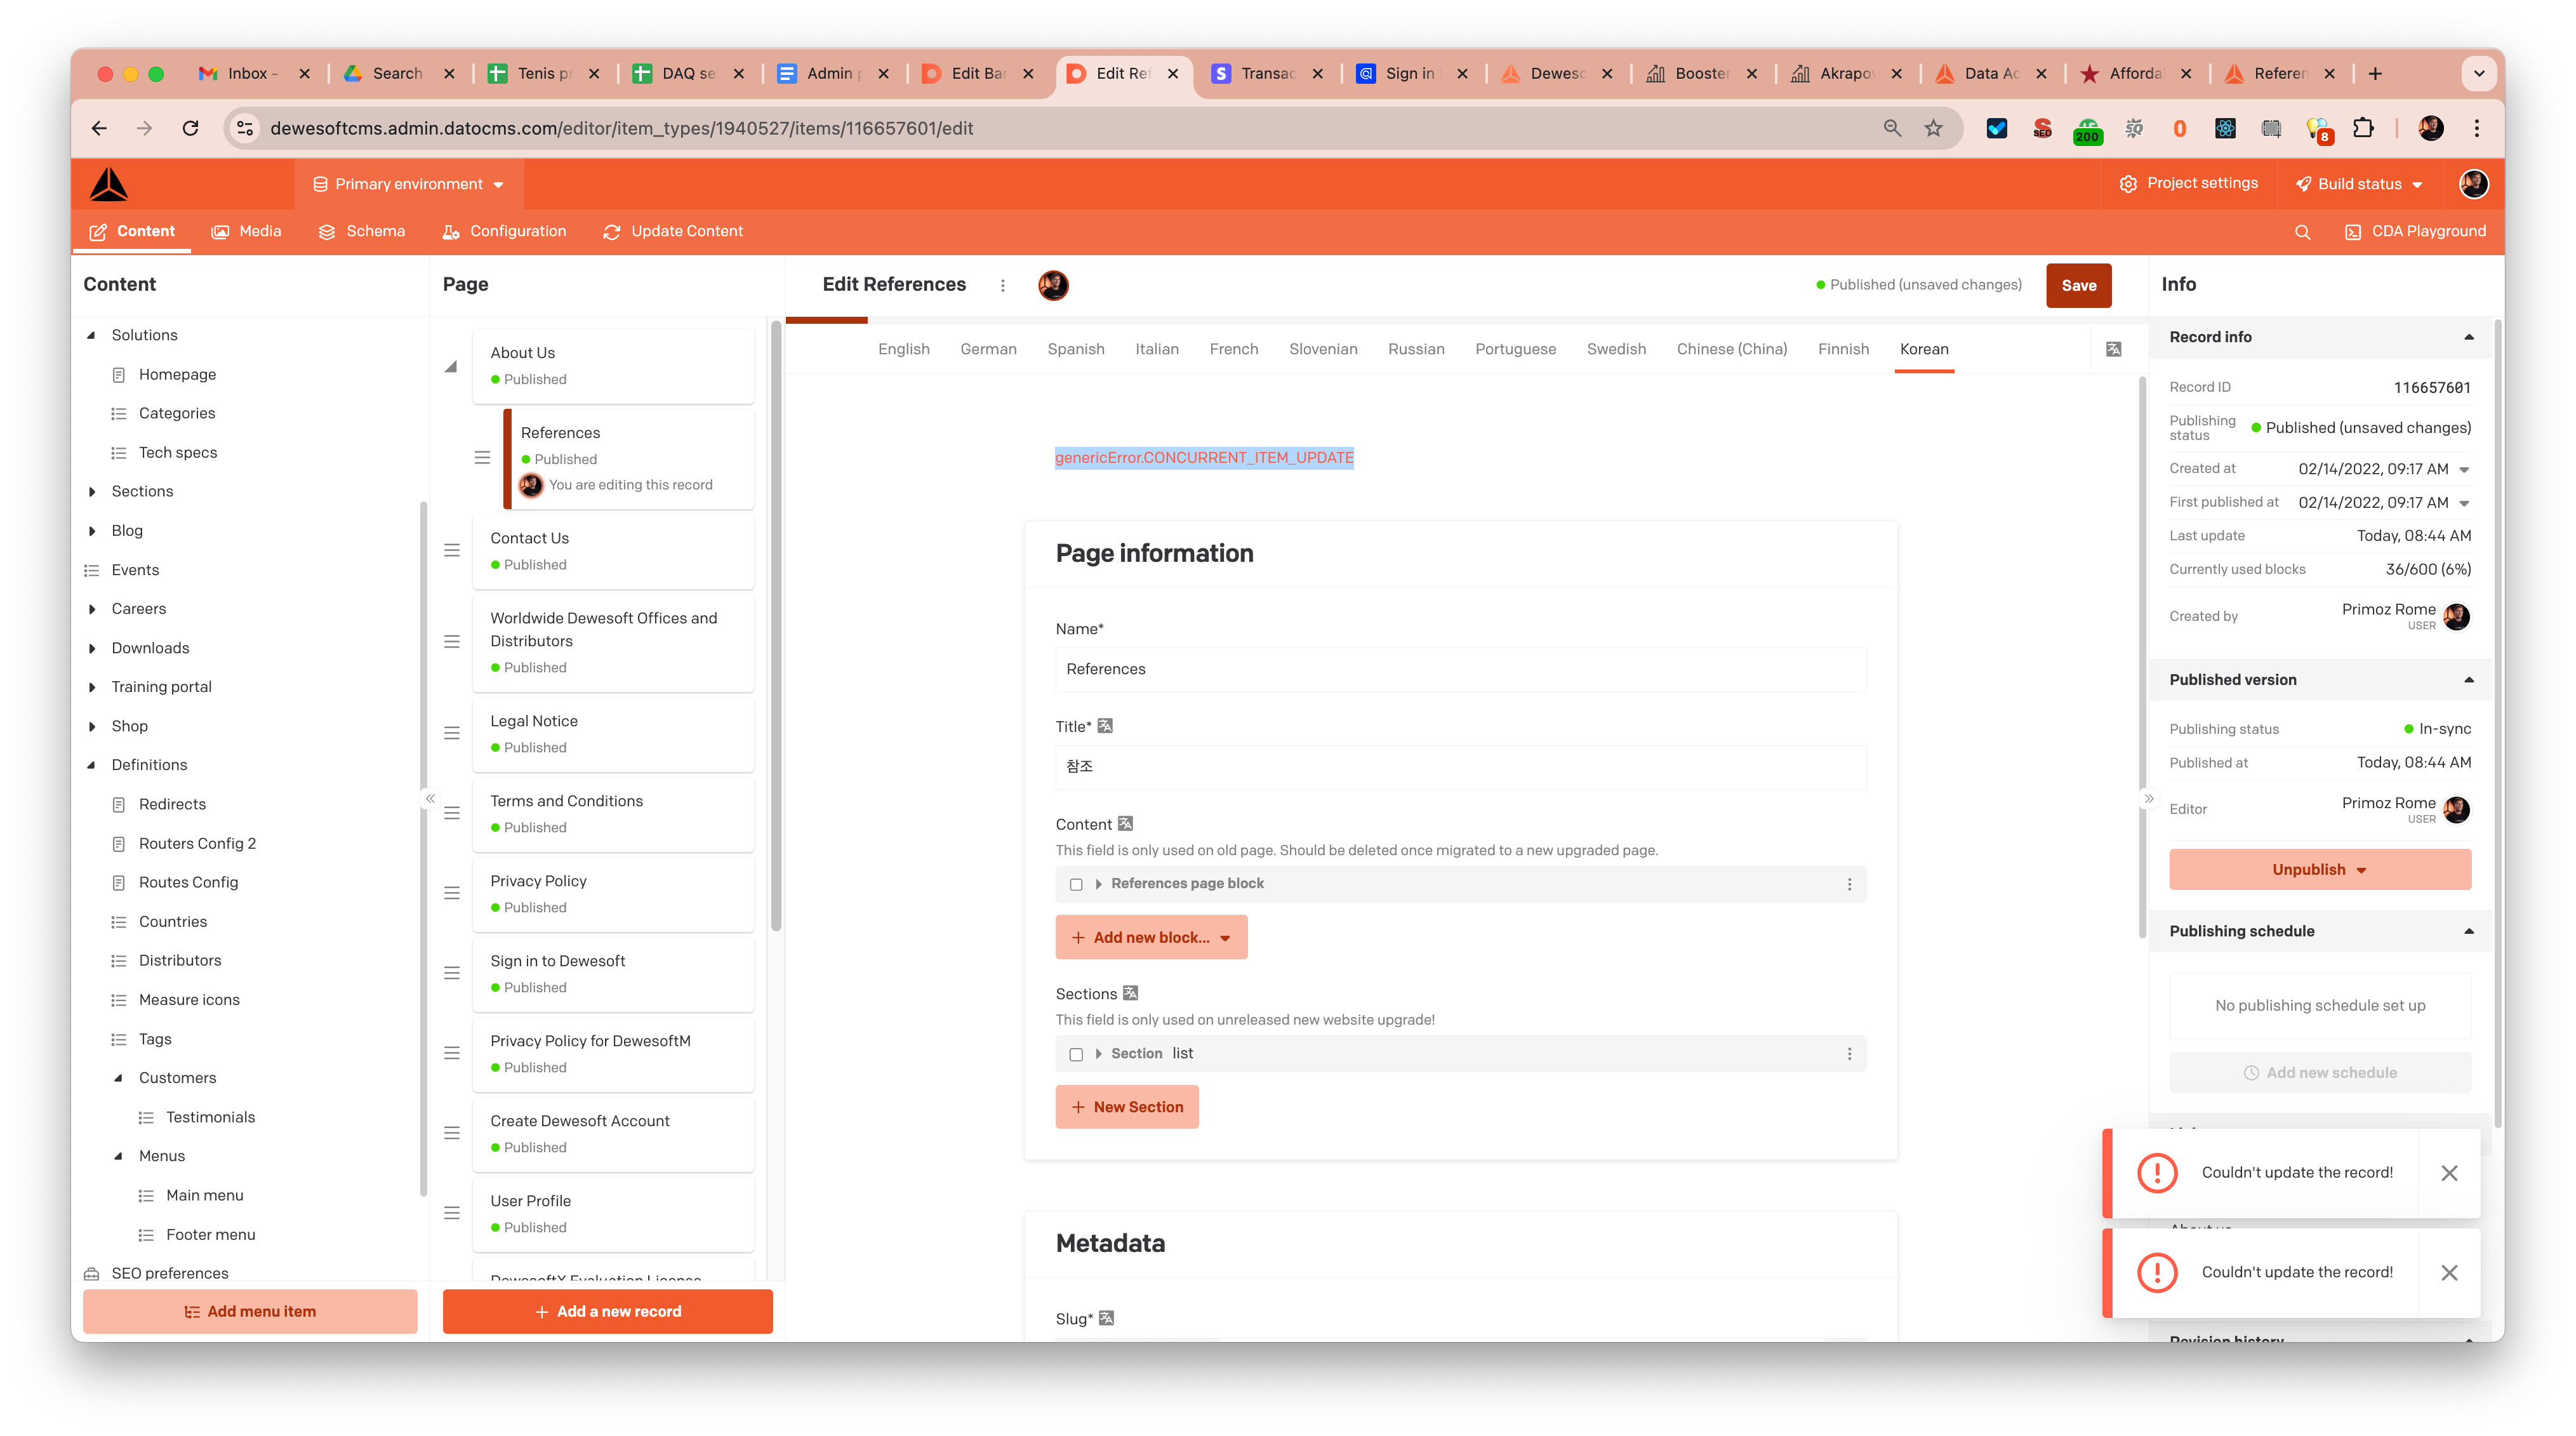Open Primary environment dropdown
Viewport: 2576px width, 1436px height.
[x=409, y=184]
